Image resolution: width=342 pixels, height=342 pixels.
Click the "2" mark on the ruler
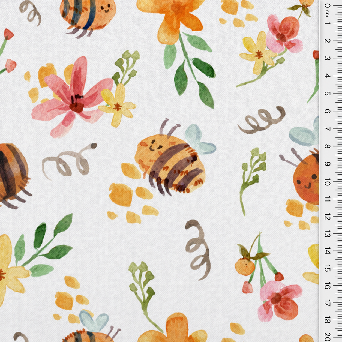(x=327, y=41)
